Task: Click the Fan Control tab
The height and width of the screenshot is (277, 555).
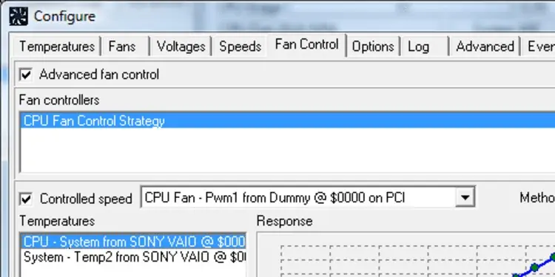Action: tap(306, 44)
